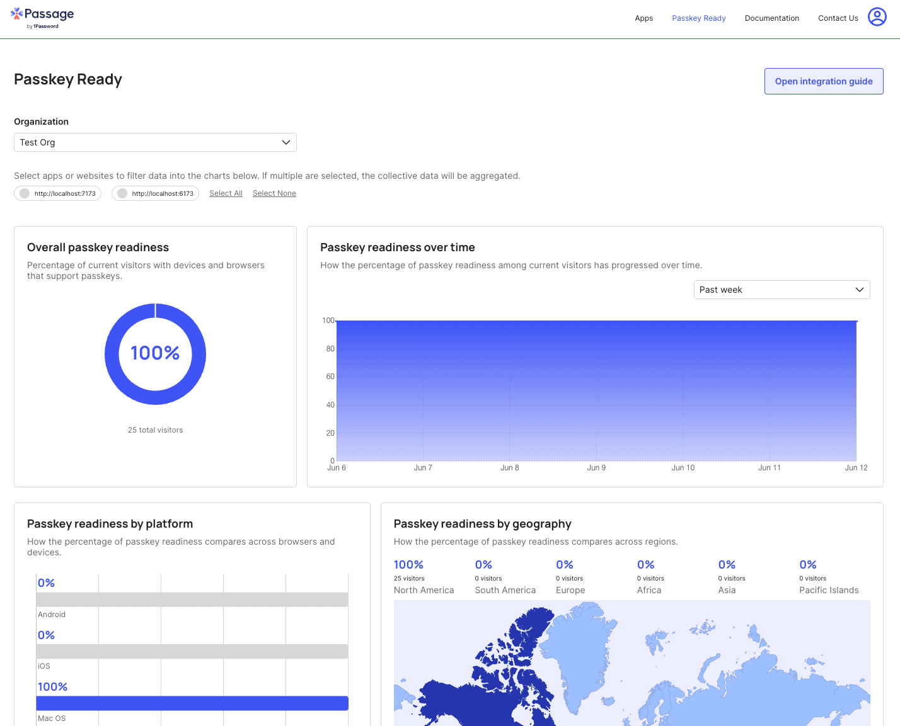This screenshot has height=726, width=900.
Task: Enable all apps with Select All
Action: coord(226,193)
